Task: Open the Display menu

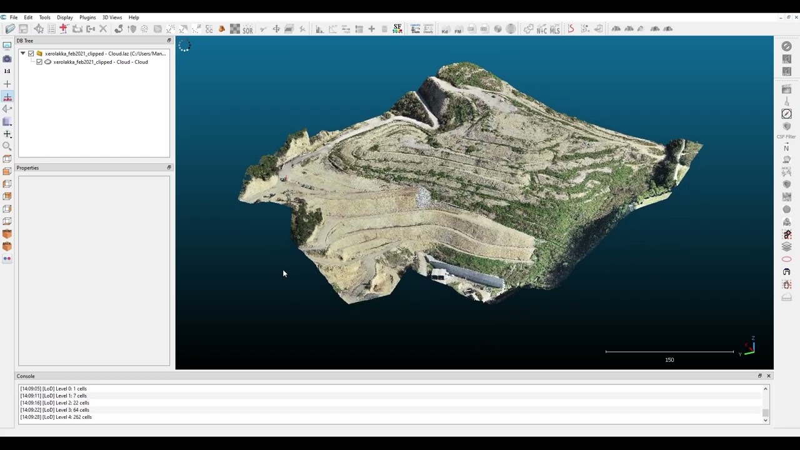Action: 65,17
